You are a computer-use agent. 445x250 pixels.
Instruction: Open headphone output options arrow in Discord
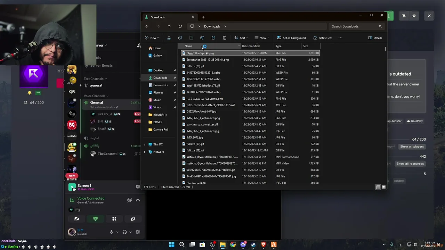[x=130, y=232]
